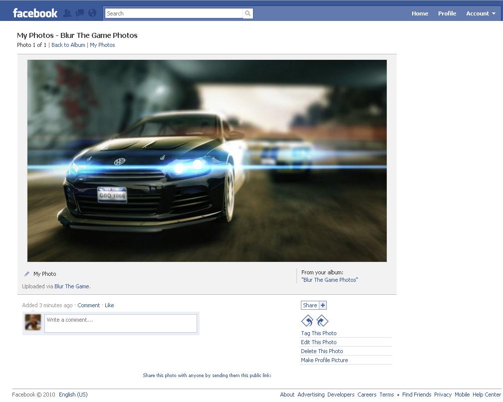Click Make Profile Picture
This screenshot has height=402, width=503.
point(324,360)
